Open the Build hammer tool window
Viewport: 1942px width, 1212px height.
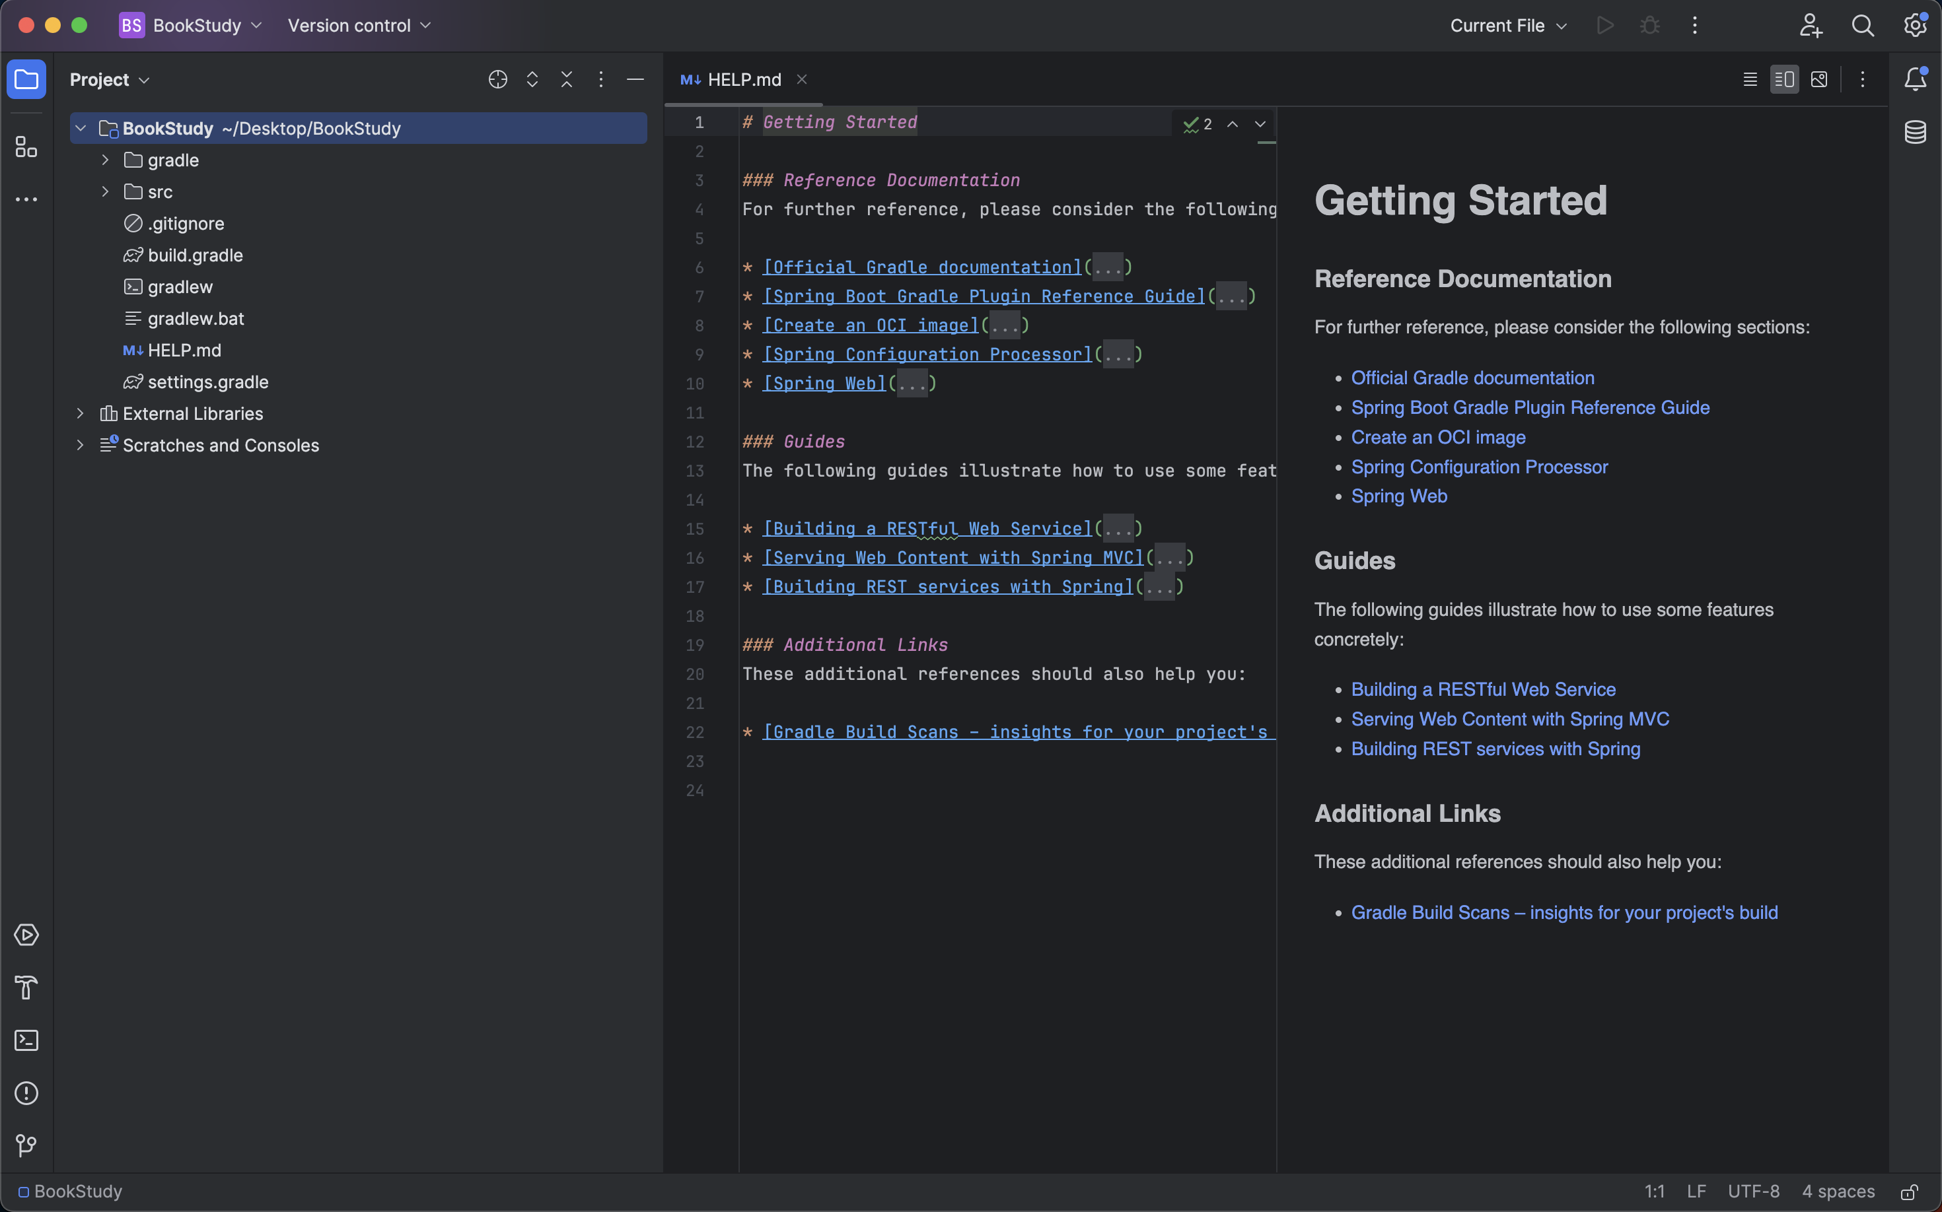click(x=26, y=988)
